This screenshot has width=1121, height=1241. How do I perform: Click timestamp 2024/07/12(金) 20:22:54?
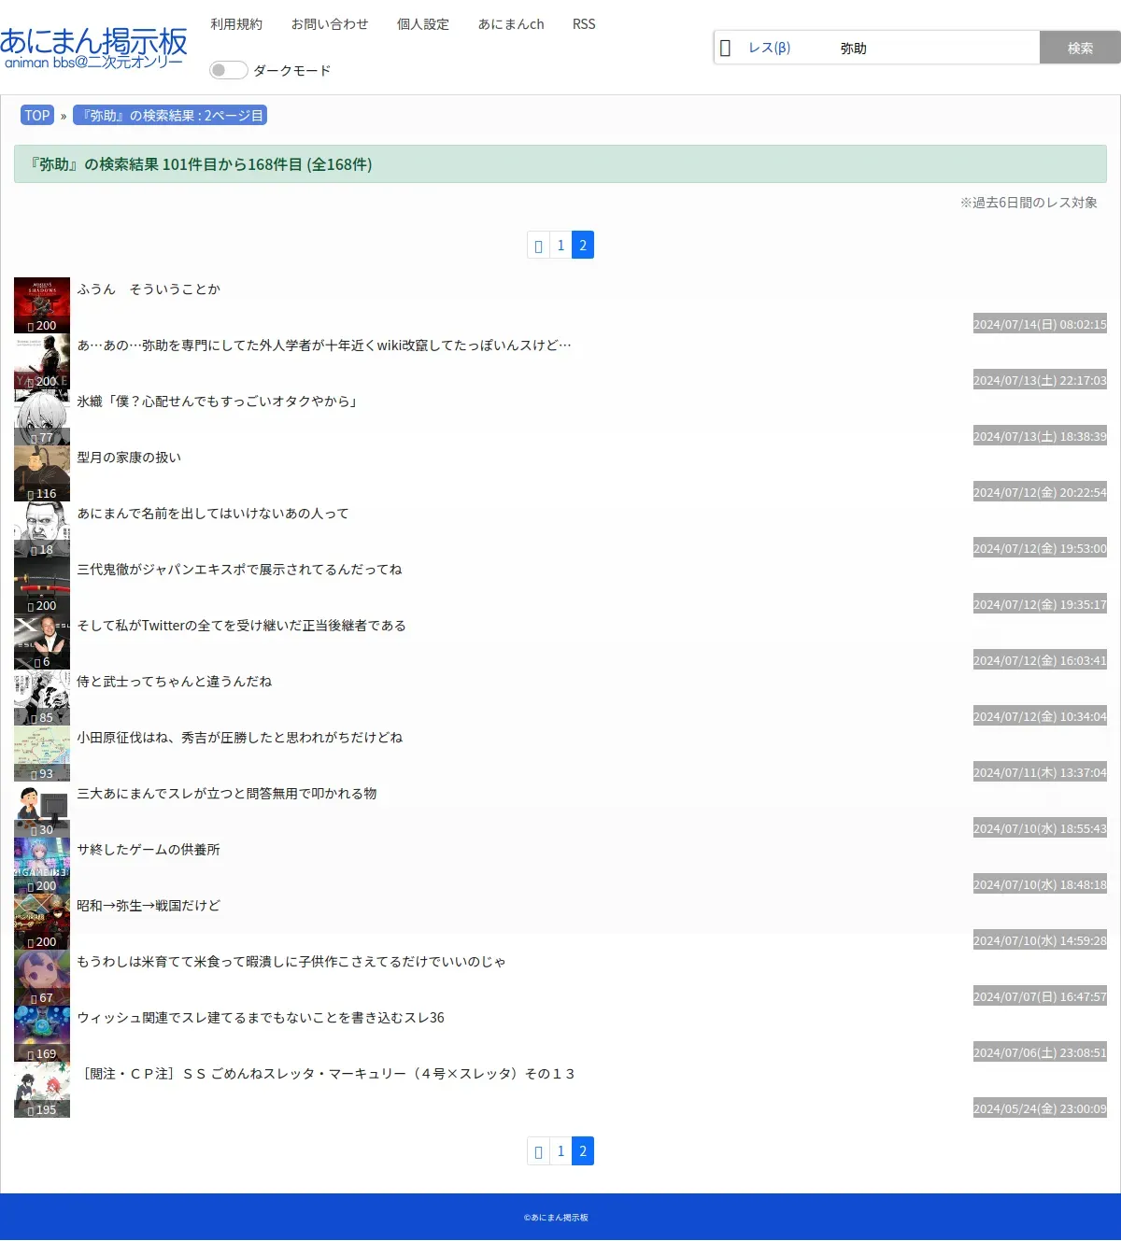click(x=1040, y=492)
